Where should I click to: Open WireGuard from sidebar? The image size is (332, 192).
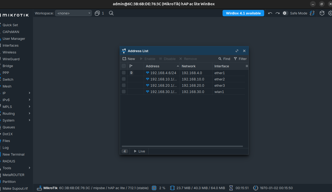point(11,59)
